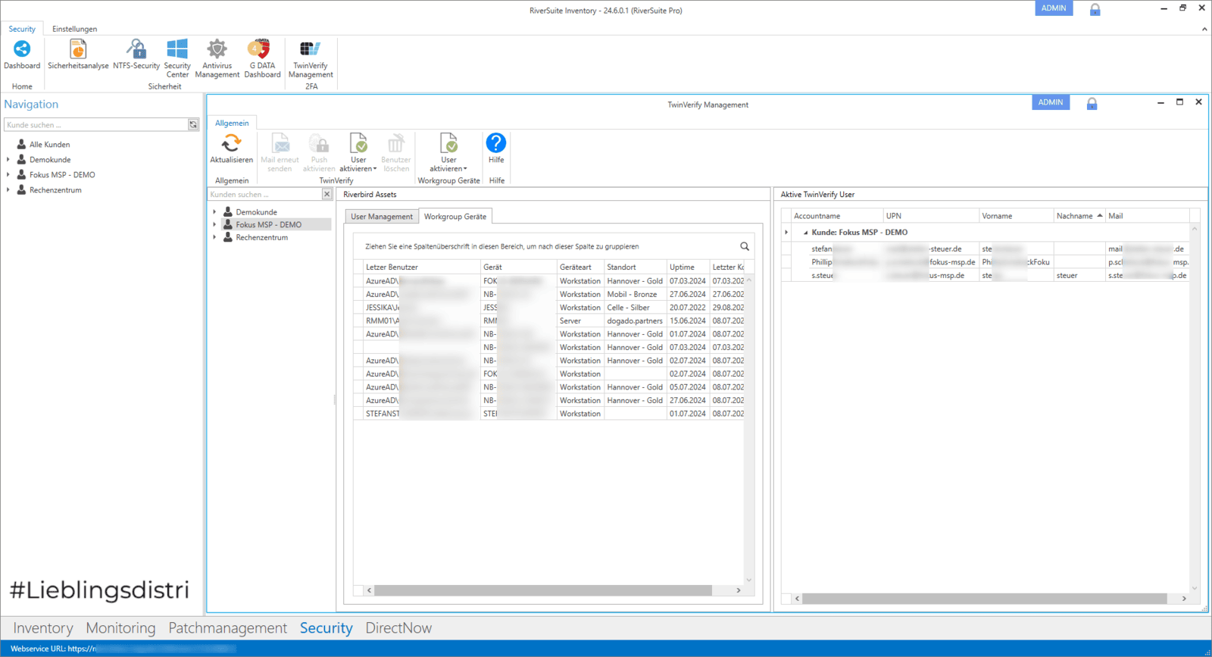The image size is (1212, 657).
Task: Sort by Geräteart column header
Action: pyautogui.click(x=580, y=267)
